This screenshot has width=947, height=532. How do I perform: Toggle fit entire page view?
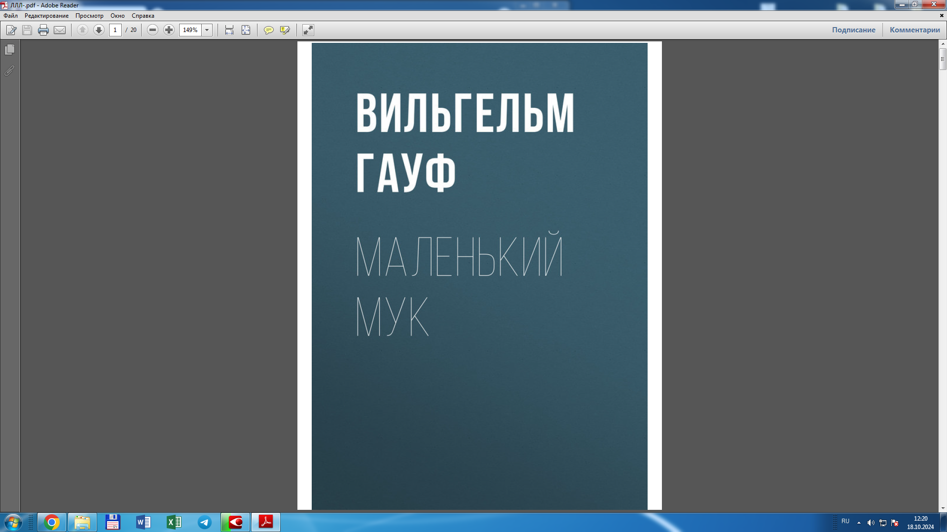(x=245, y=30)
